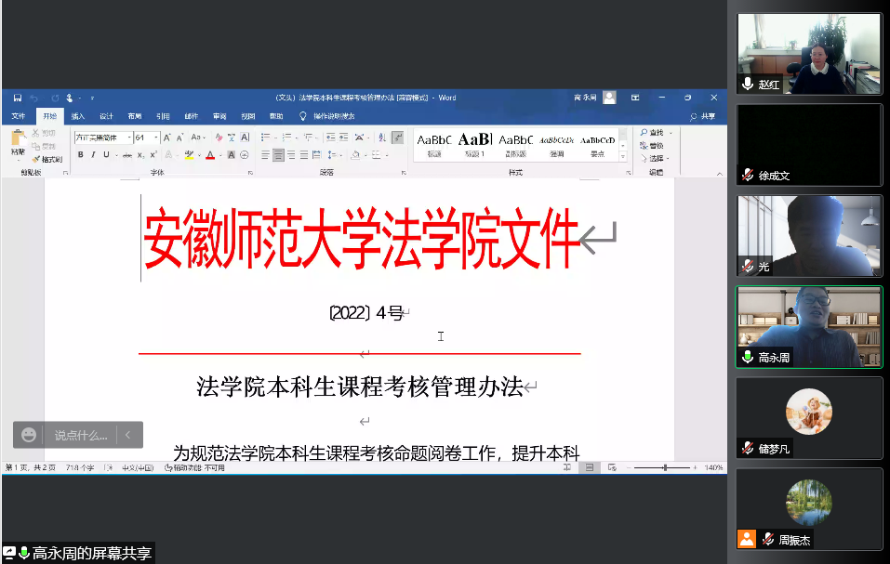The image size is (890, 564).
Task: Click the Format Painter brush icon
Action: point(36,159)
